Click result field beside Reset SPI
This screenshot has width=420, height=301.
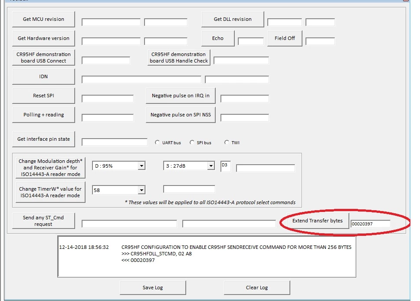click(108, 99)
